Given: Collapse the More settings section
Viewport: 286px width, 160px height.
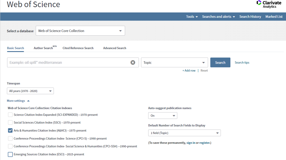Looking at the screenshot, I should [18, 101].
